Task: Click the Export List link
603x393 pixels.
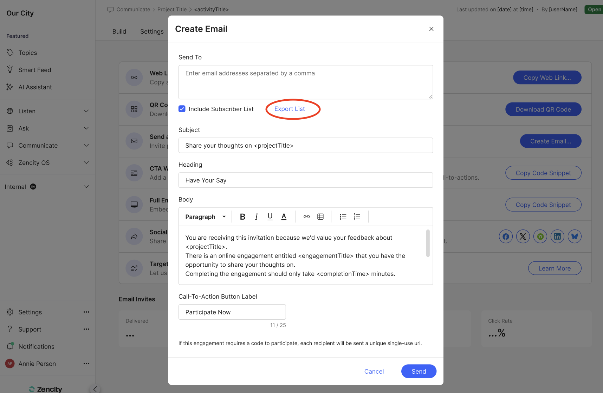Action: (290, 109)
